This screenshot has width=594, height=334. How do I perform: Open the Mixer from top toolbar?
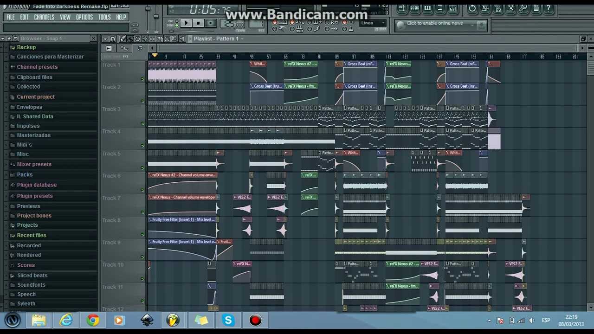pos(452,8)
